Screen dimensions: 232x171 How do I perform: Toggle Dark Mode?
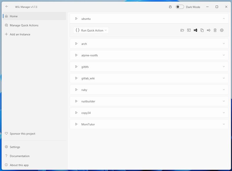click(x=179, y=7)
